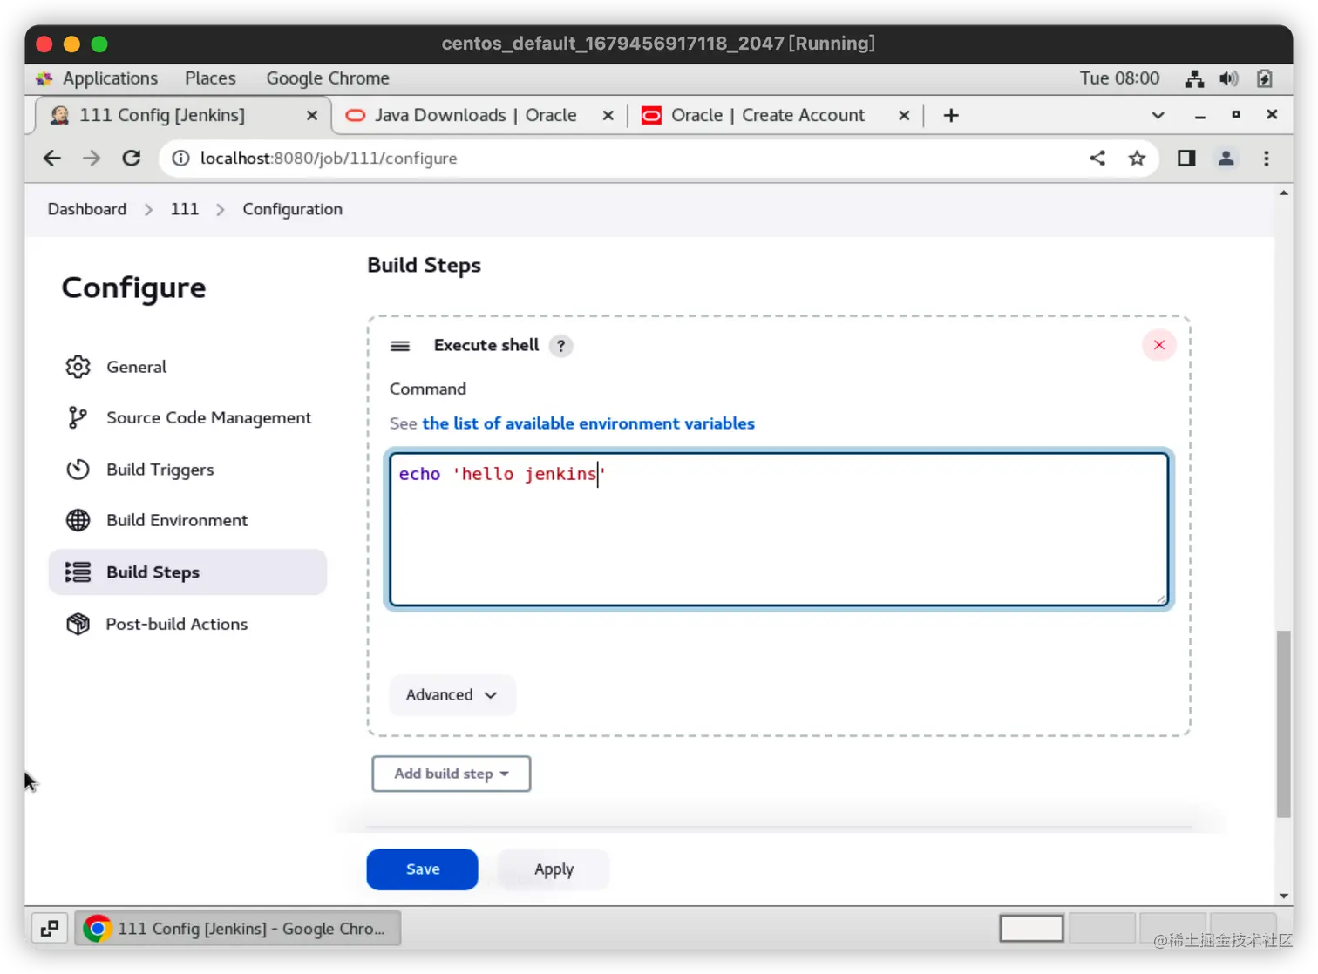Open the Add build step dropdown

point(452,774)
